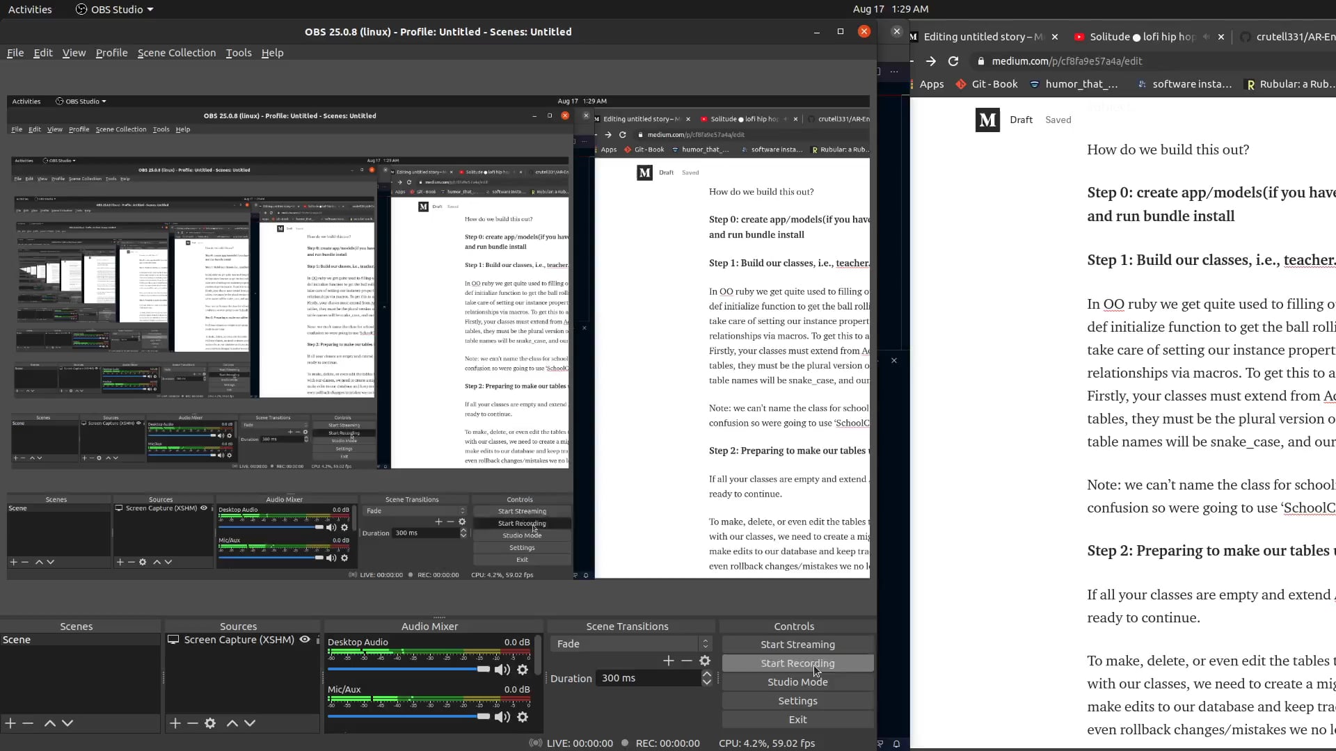Open OBS Settings button

point(797,701)
